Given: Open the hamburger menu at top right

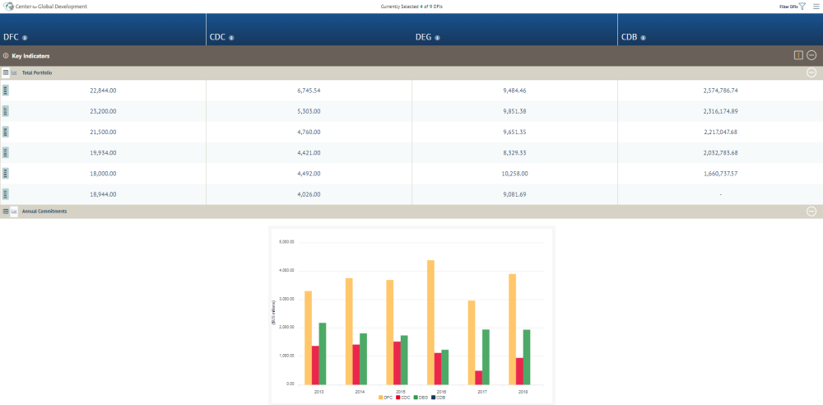Looking at the screenshot, I should pos(816,7).
